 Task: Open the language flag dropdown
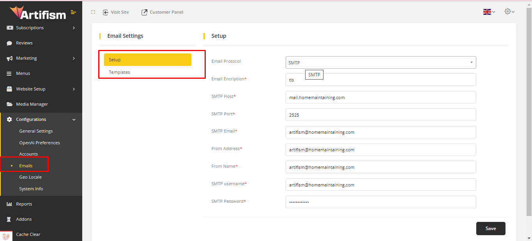tap(489, 12)
